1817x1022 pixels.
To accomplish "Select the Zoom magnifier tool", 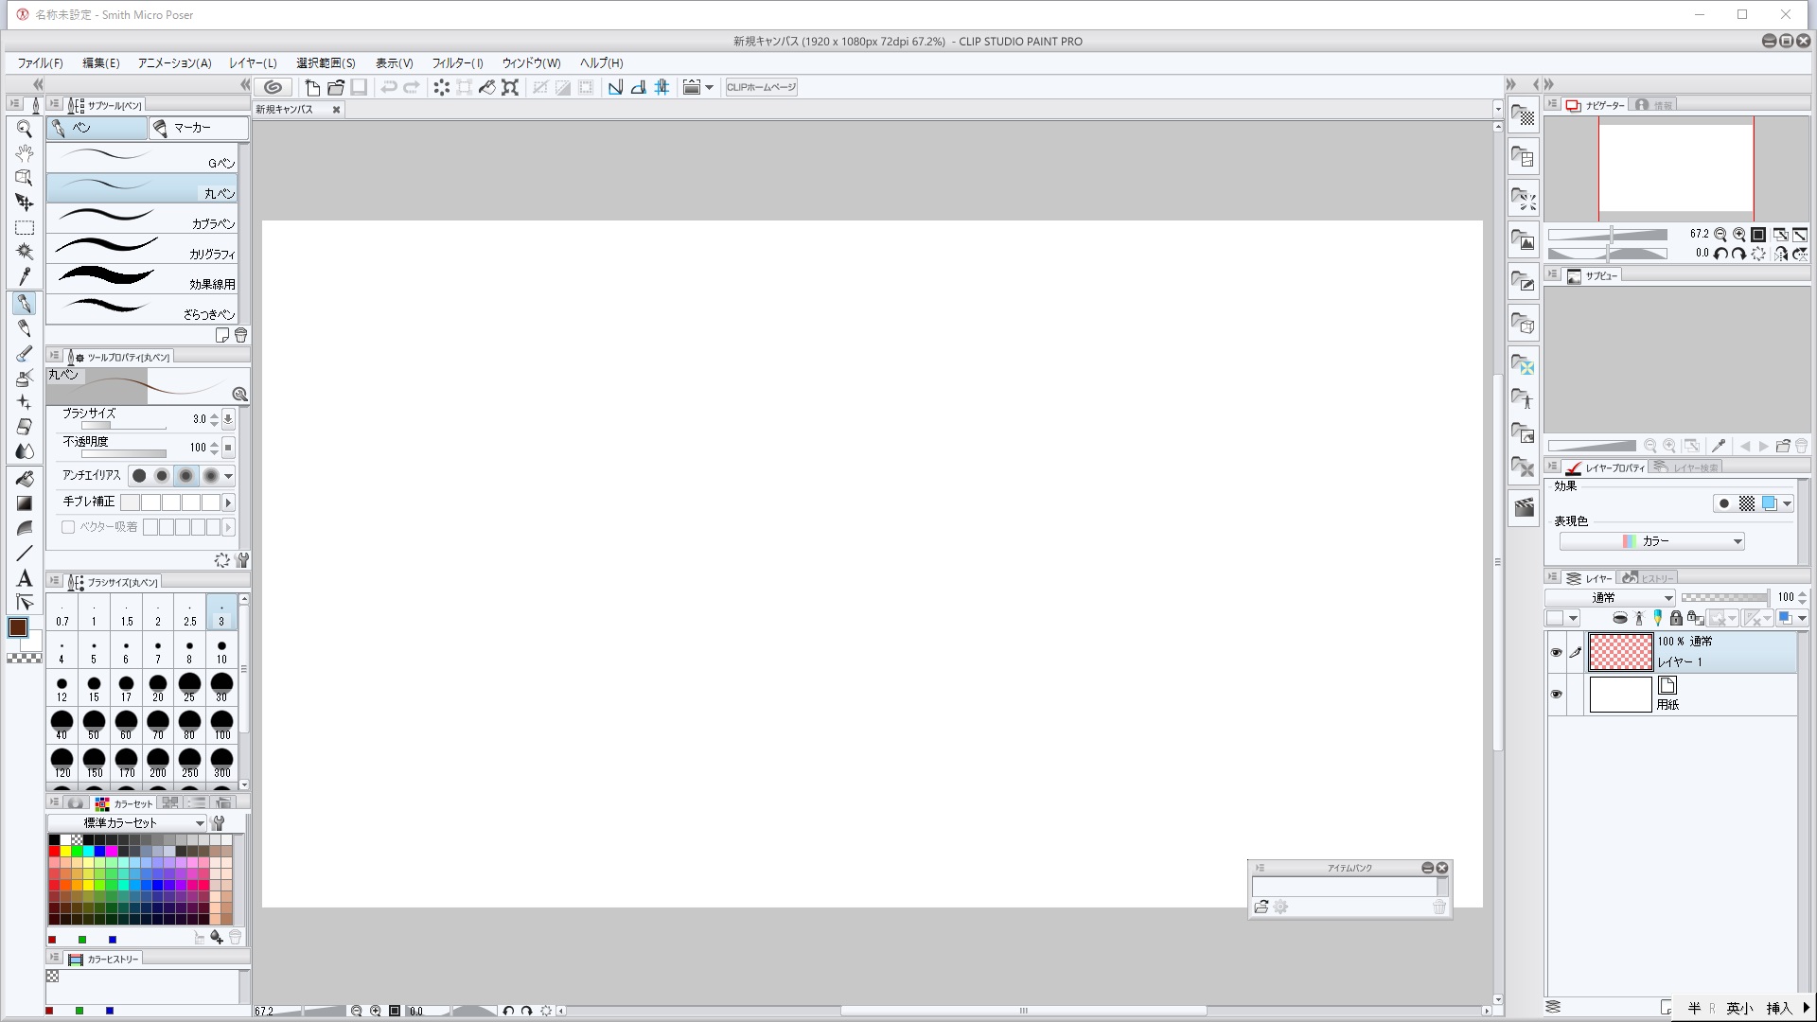I will (25, 129).
